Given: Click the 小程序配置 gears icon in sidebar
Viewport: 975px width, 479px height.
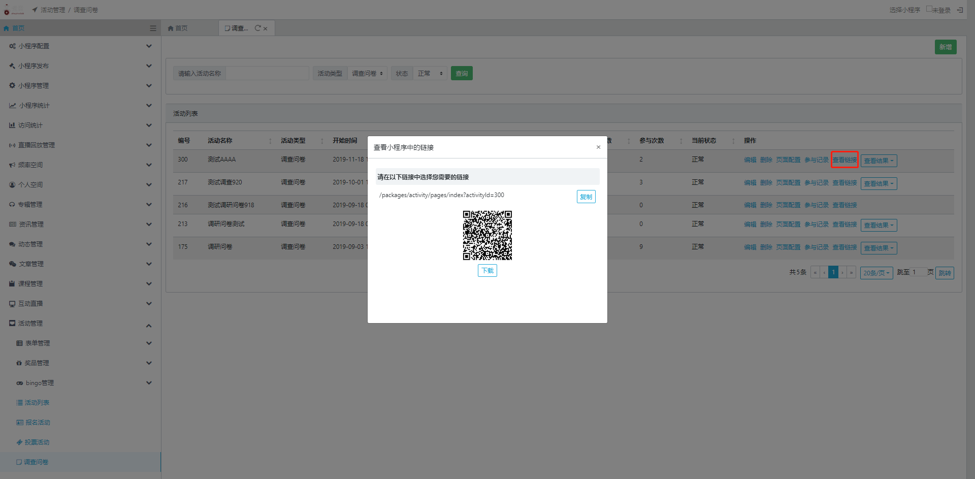Looking at the screenshot, I should point(12,46).
